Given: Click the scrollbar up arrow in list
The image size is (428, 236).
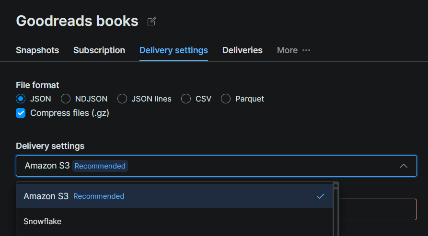Looking at the screenshot, I should (336, 185).
